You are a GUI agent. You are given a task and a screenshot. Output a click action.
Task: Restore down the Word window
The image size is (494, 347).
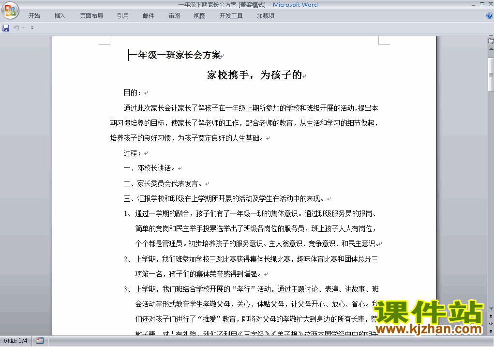click(482, 4)
